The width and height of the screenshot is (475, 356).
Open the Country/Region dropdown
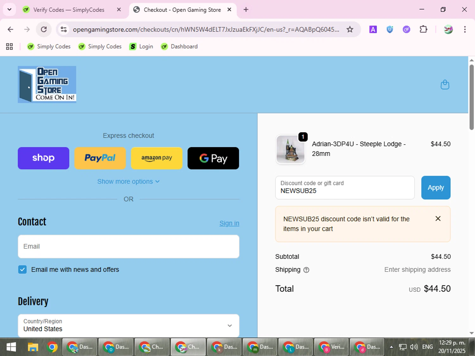point(129,326)
